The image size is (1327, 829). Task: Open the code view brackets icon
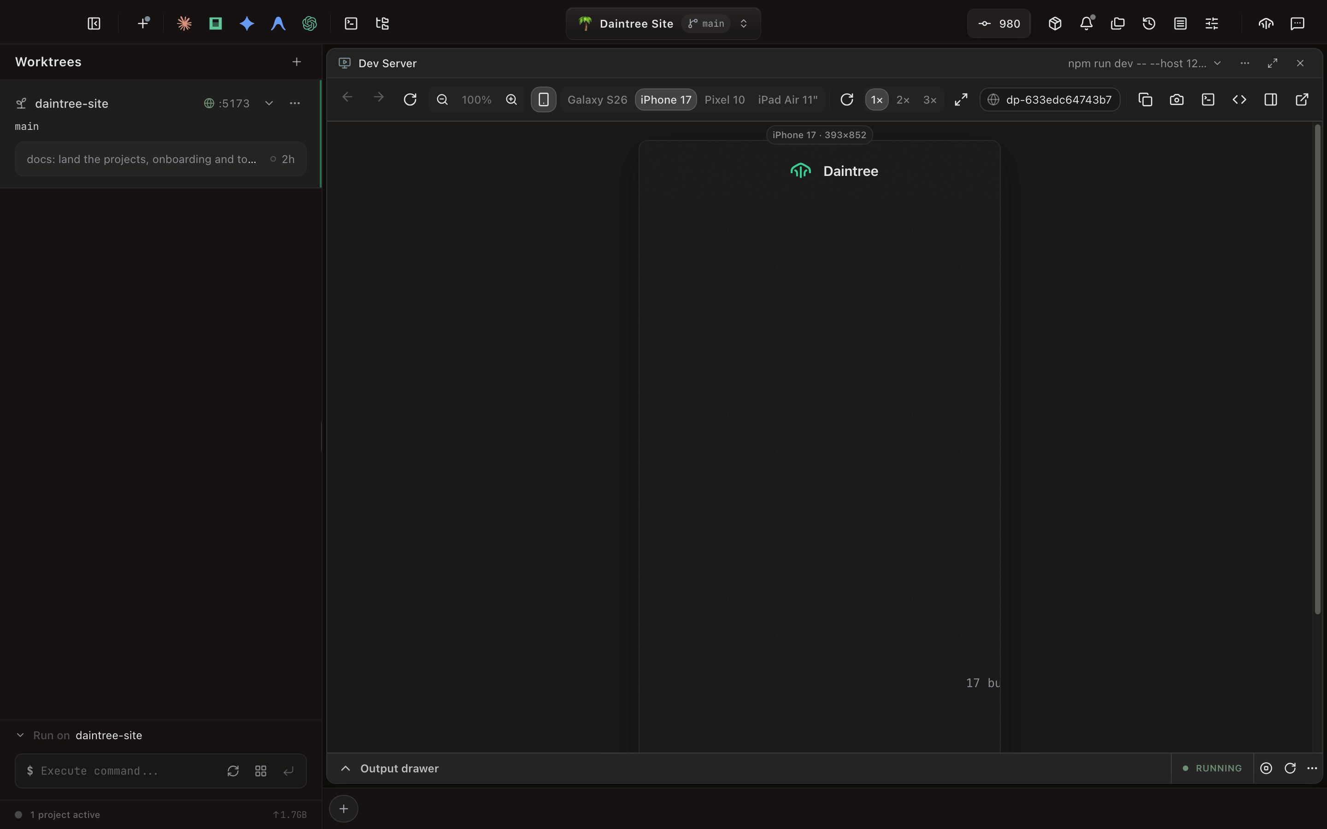(x=1239, y=100)
